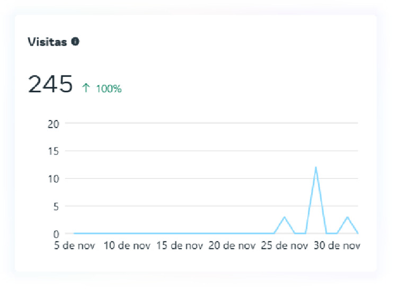Click the Visitas card title
The width and height of the screenshot is (407, 302).
pos(47,42)
